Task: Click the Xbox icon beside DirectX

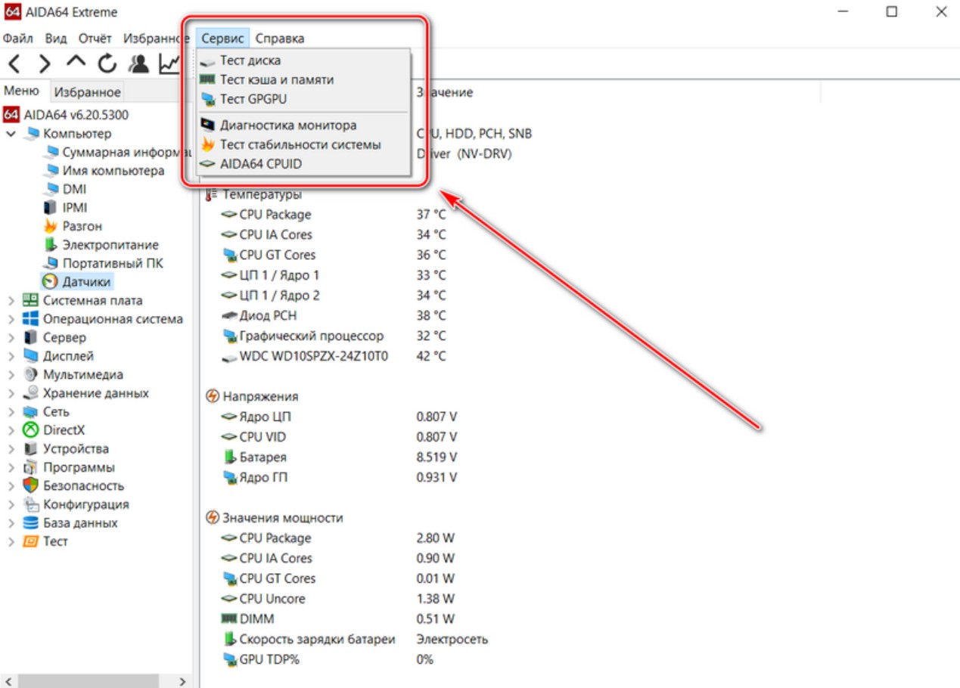Action: click(31, 430)
